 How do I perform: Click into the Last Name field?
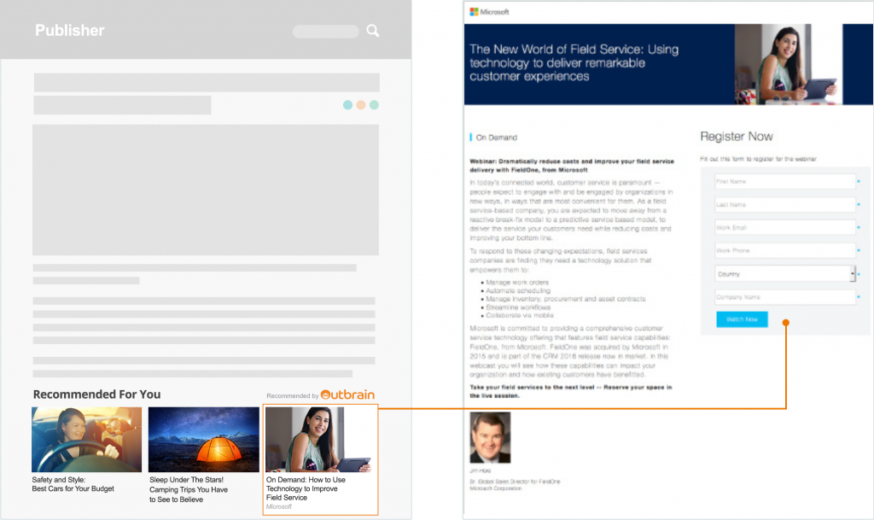784,205
